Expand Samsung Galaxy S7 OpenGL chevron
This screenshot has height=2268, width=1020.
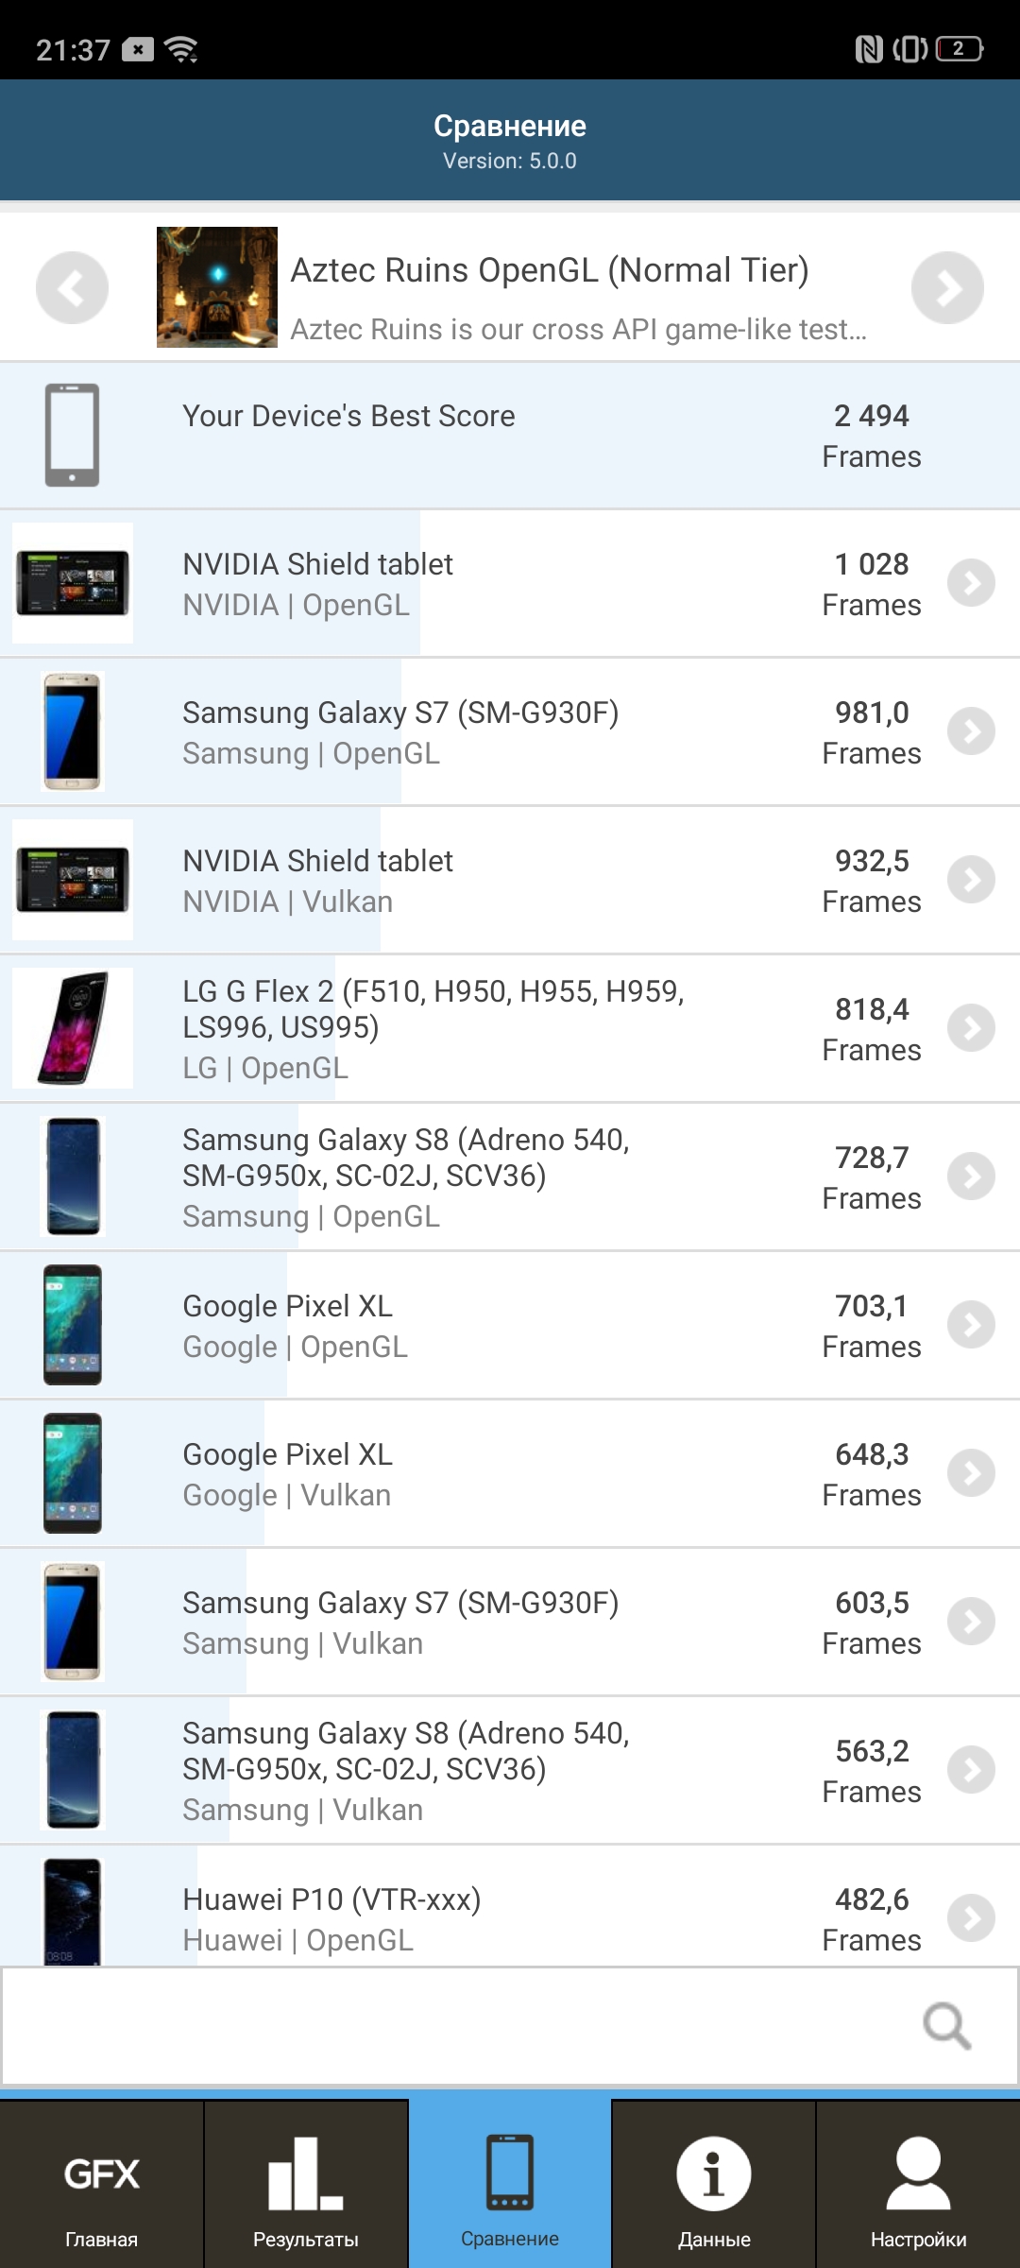tap(971, 731)
